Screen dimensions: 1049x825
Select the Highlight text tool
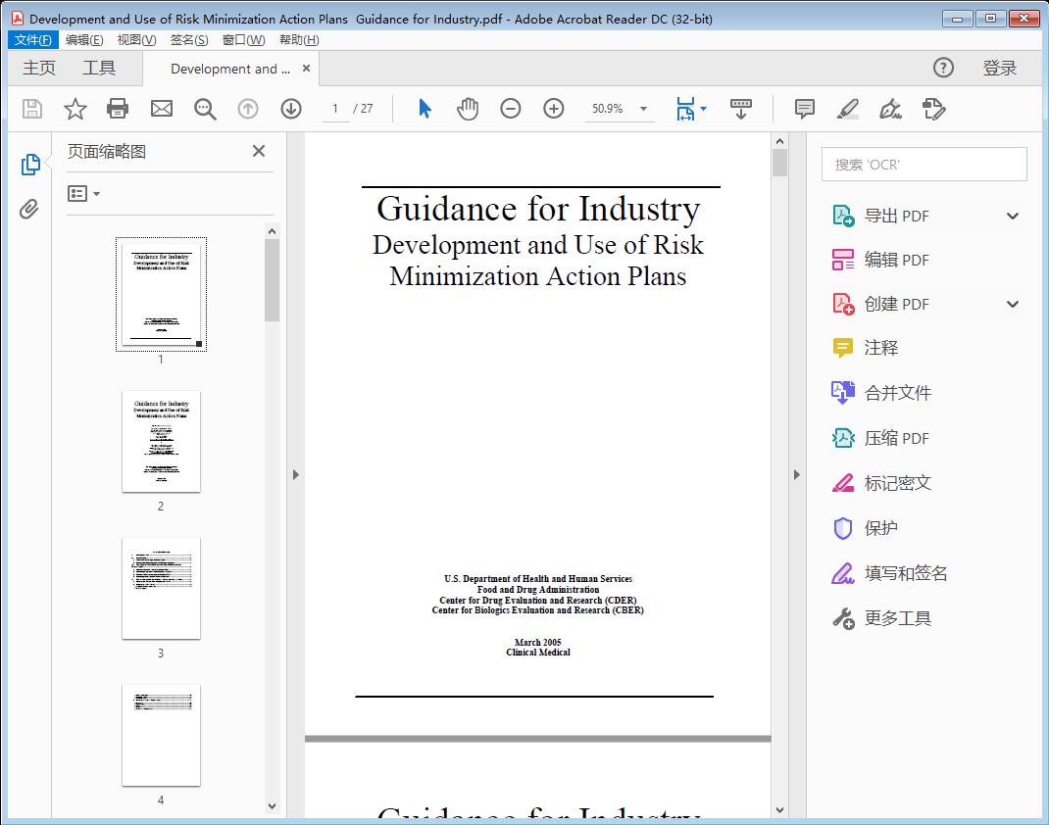847,109
